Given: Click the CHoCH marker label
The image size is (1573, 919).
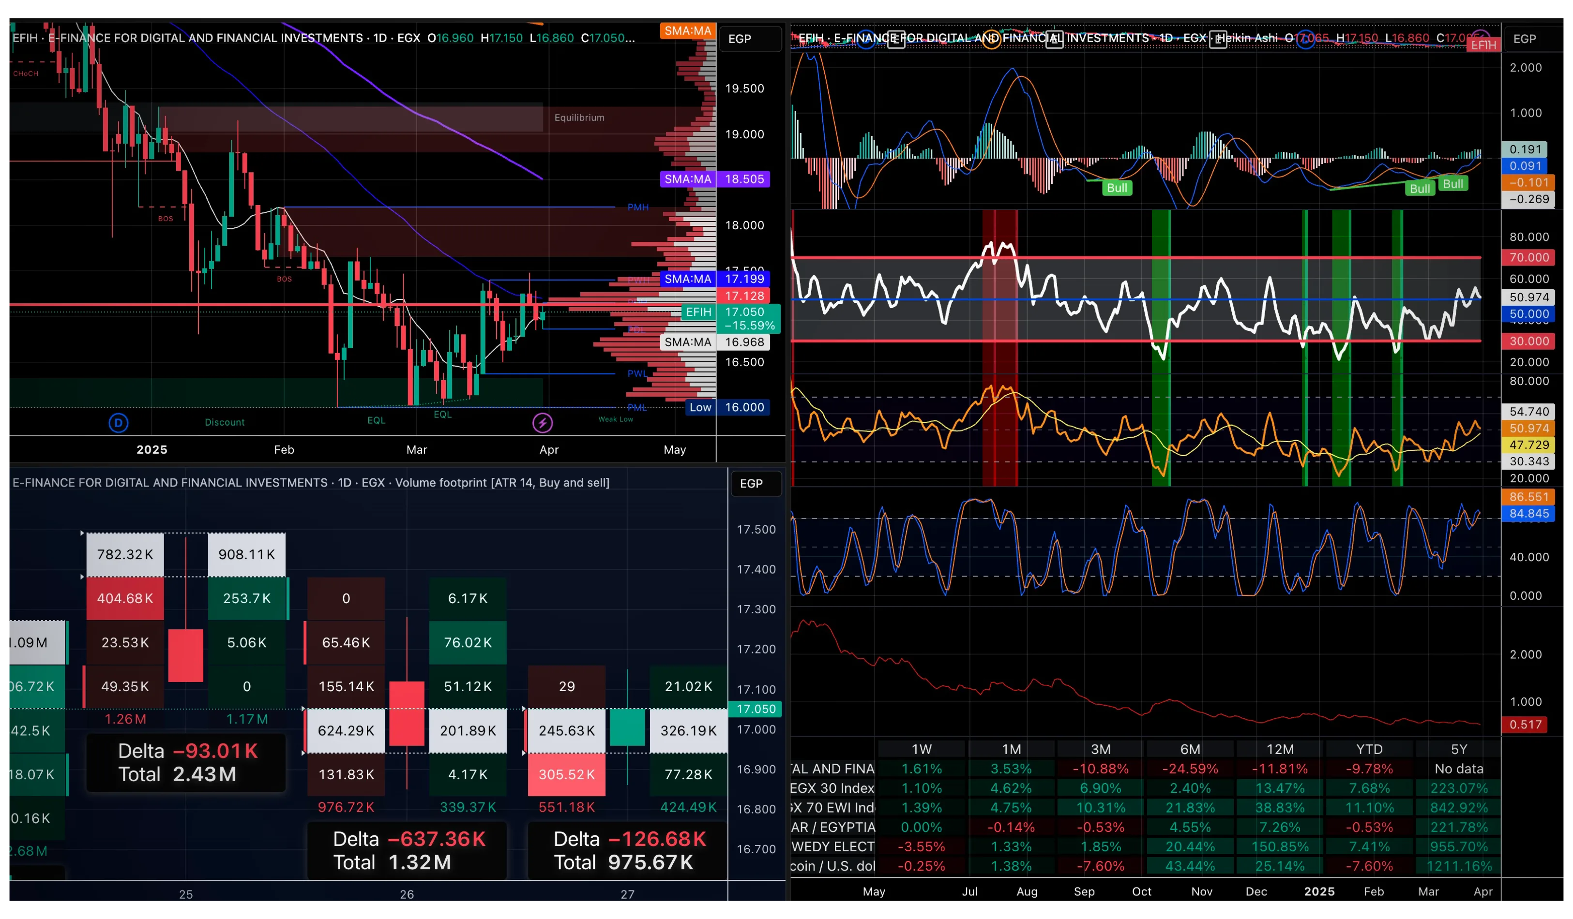Looking at the screenshot, I should [x=26, y=74].
